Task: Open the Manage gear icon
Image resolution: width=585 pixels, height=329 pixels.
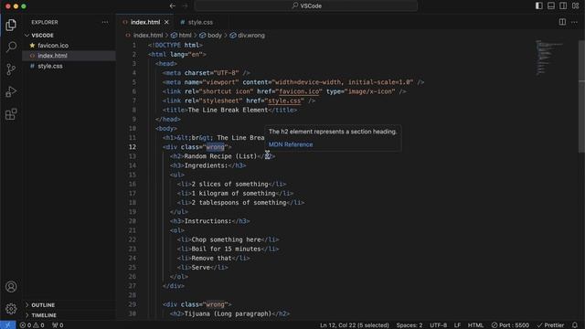Action: pos(11,309)
